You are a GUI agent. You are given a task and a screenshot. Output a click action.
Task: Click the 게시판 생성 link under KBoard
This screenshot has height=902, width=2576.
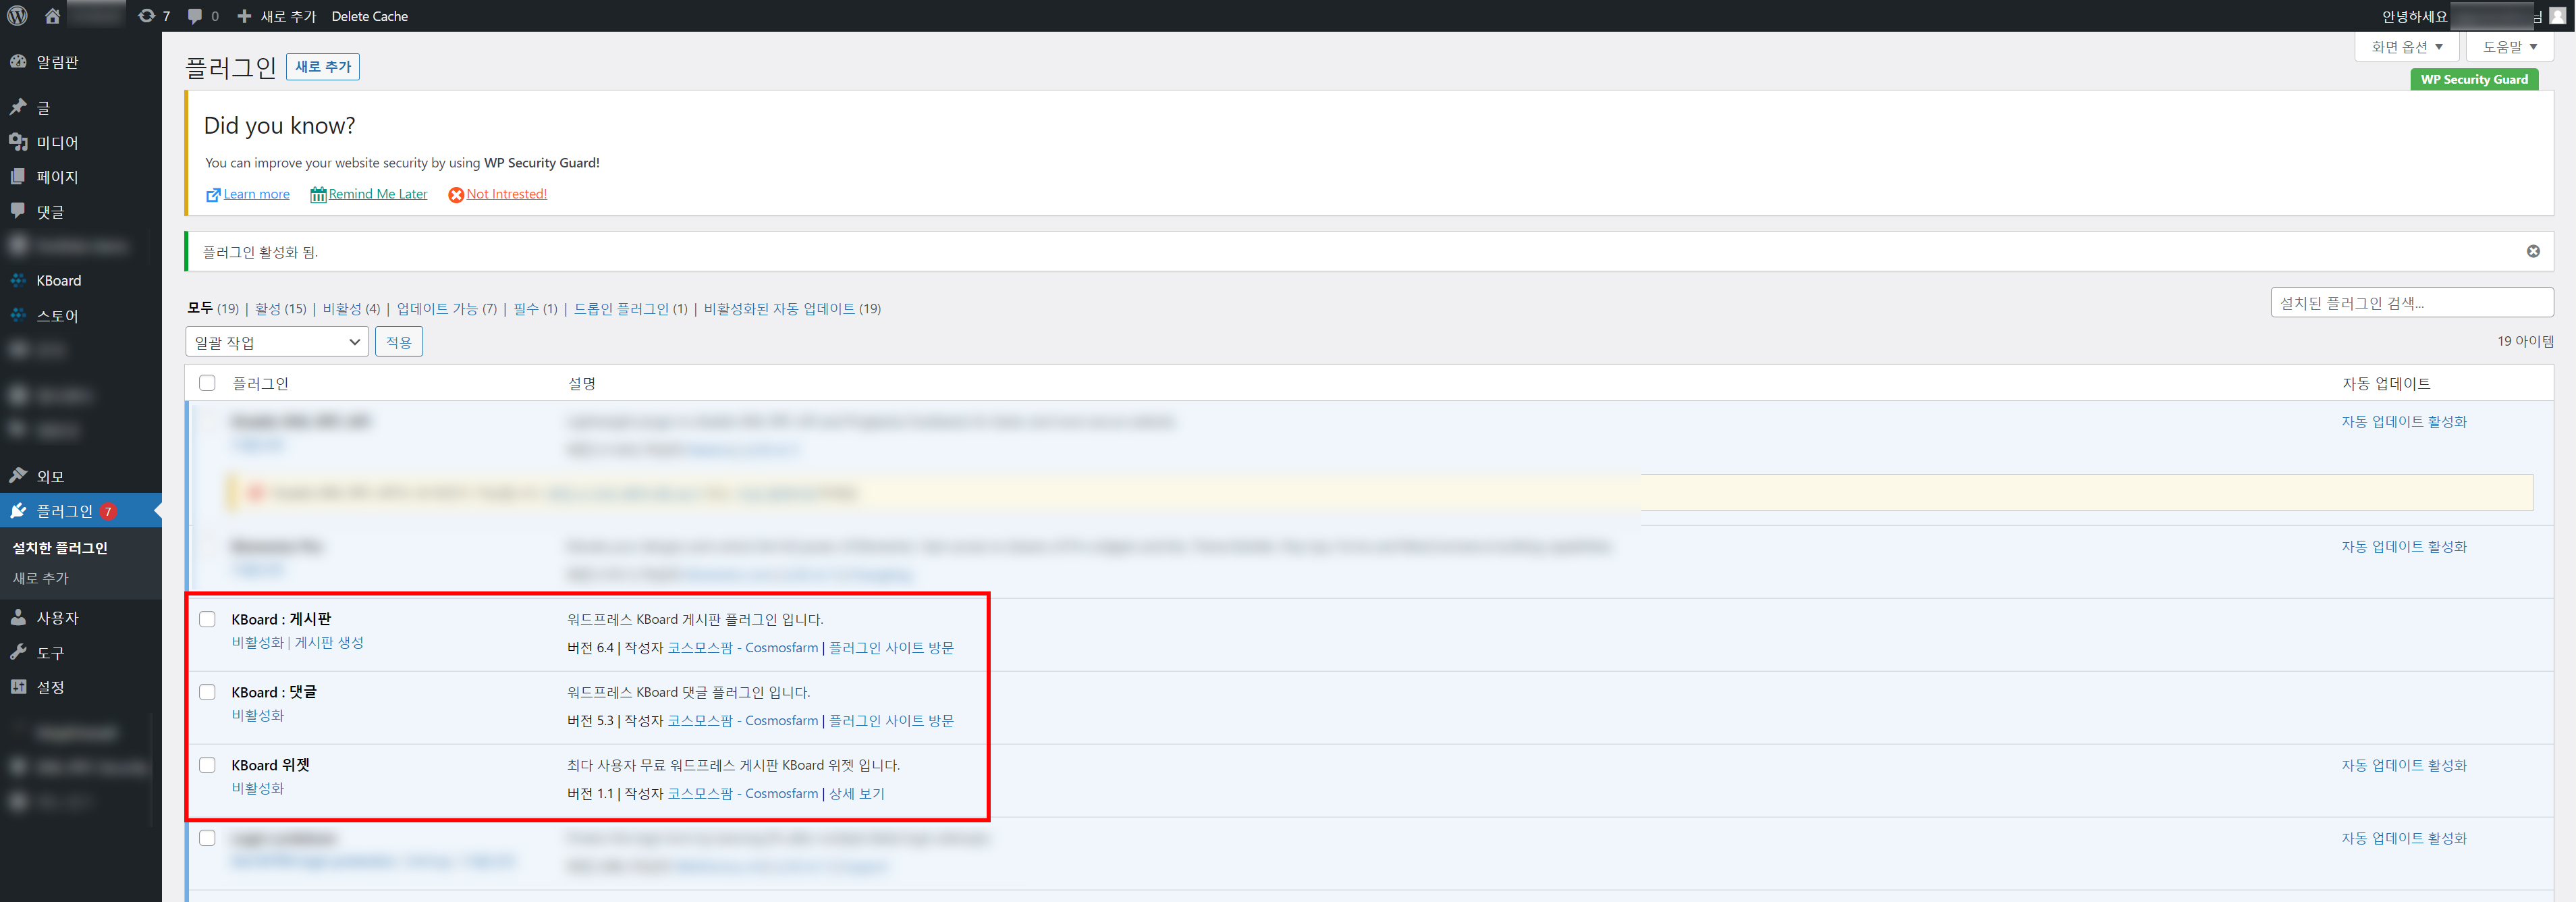click(x=329, y=642)
